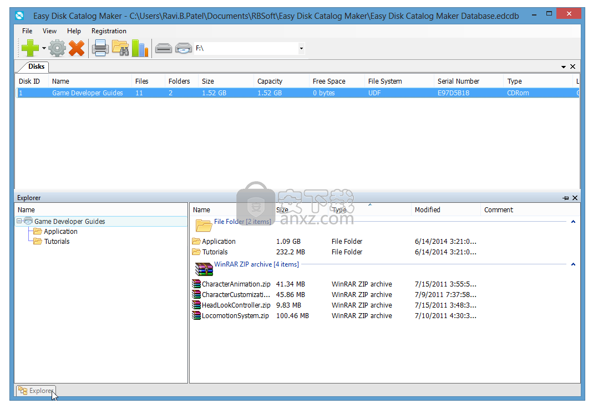Click the green plus Add Disk icon

pyautogui.click(x=30, y=48)
